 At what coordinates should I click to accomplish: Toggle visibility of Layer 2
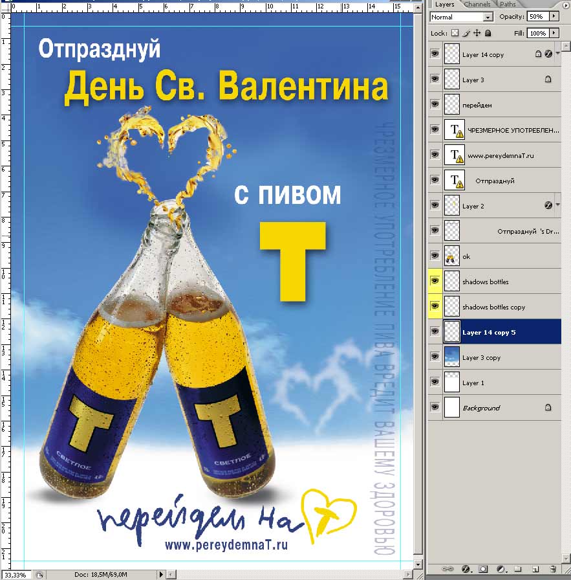(435, 205)
